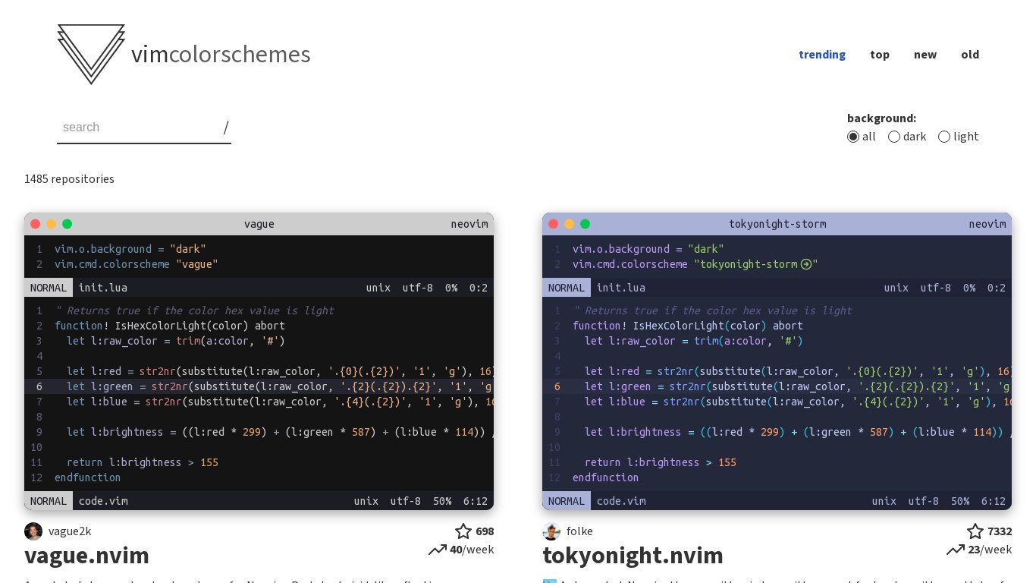Screen dimensions: 1036x583
Task: Open the tokyonight.nvim repository title
Action: (633, 556)
